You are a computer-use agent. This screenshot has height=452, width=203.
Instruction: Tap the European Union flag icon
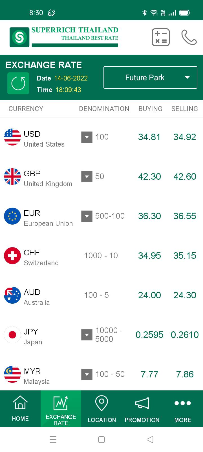click(x=12, y=216)
